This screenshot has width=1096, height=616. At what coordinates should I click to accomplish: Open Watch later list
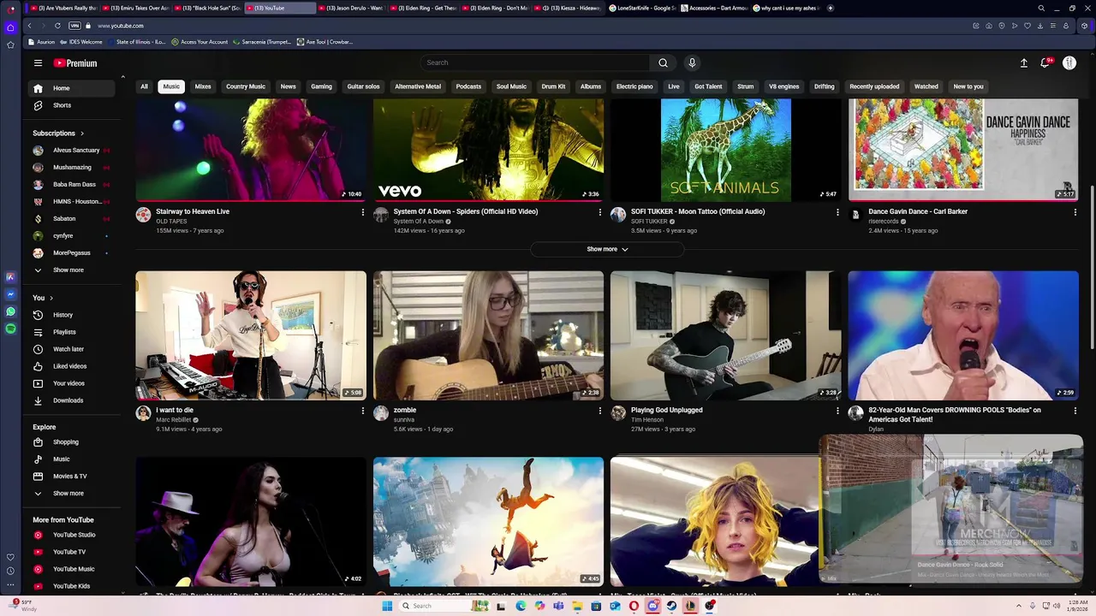point(72,349)
